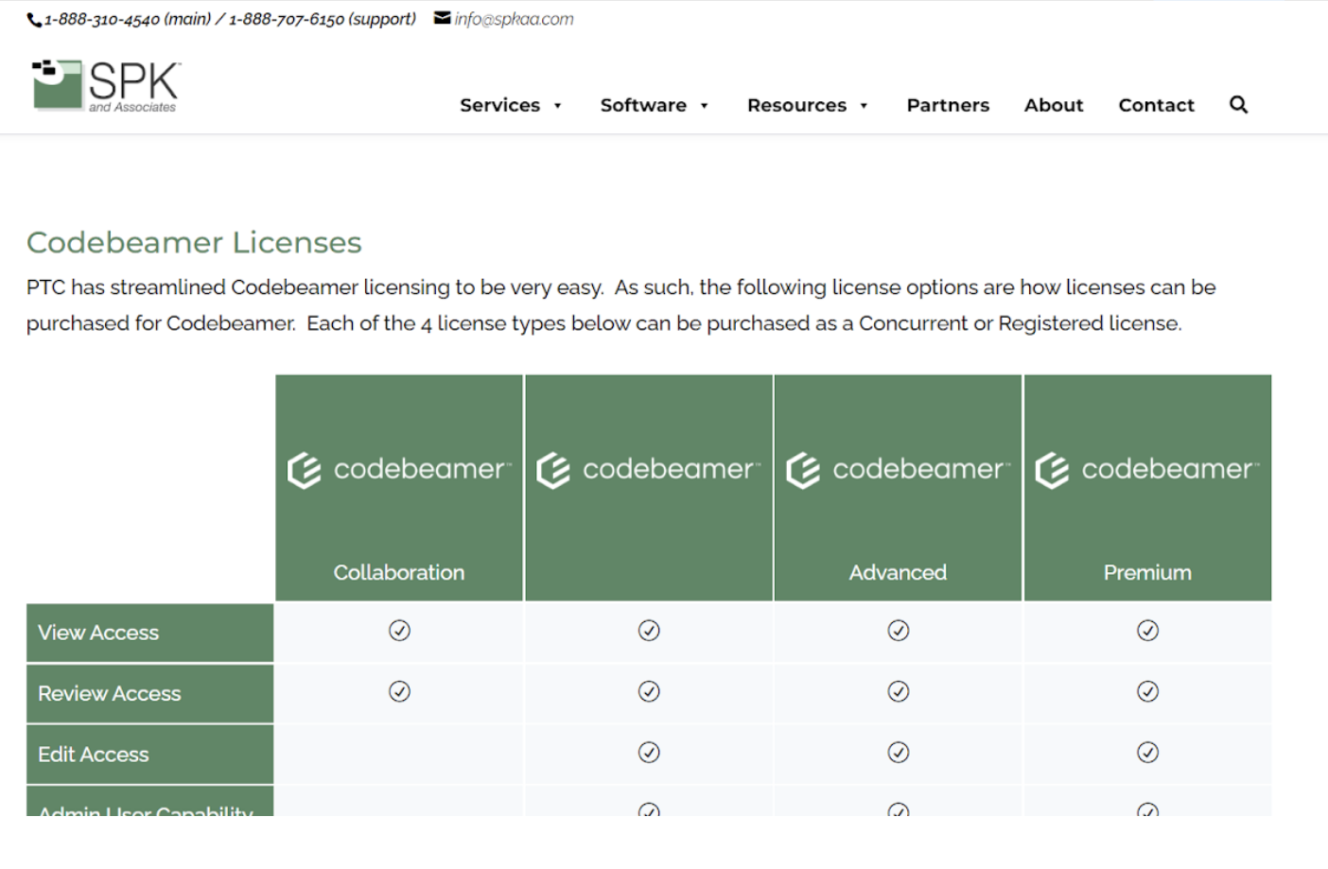The width and height of the screenshot is (1328, 869).
Task: Click the codebeamer logo above Premium
Action: tap(1147, 470)
